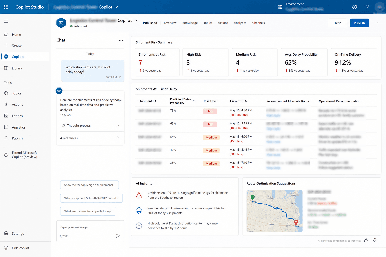Open Copilots in the sidebar
This screenshot has height=257, width=386.
(x=25, y=57)
